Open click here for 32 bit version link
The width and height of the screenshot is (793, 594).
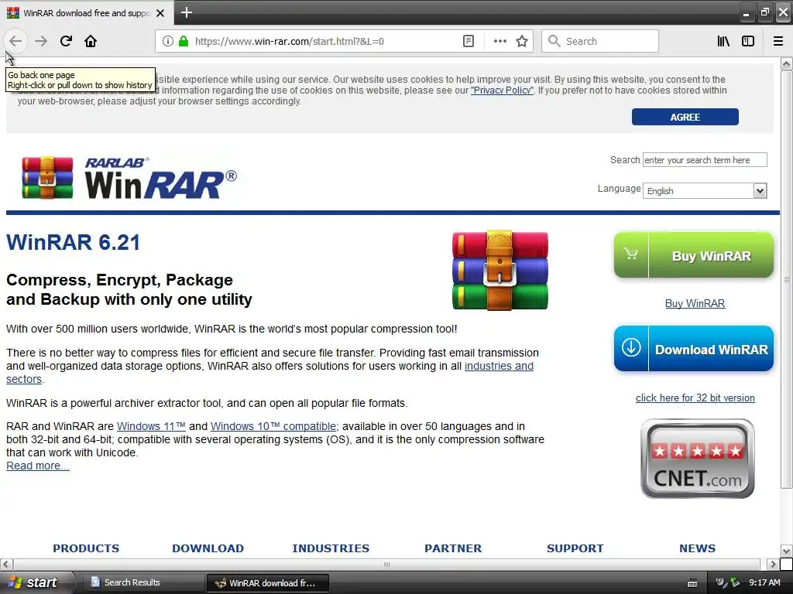pos(695,398)
